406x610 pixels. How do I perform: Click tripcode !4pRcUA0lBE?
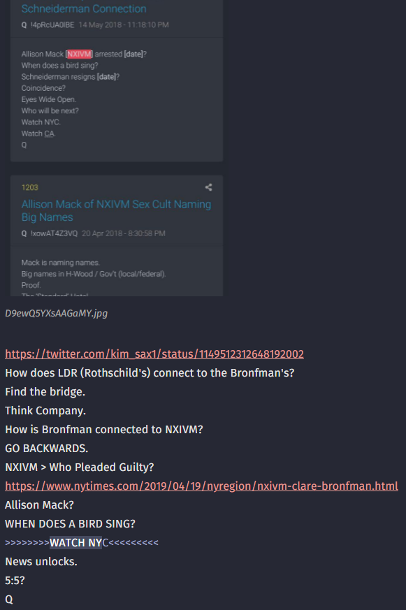tap(52, 25)
